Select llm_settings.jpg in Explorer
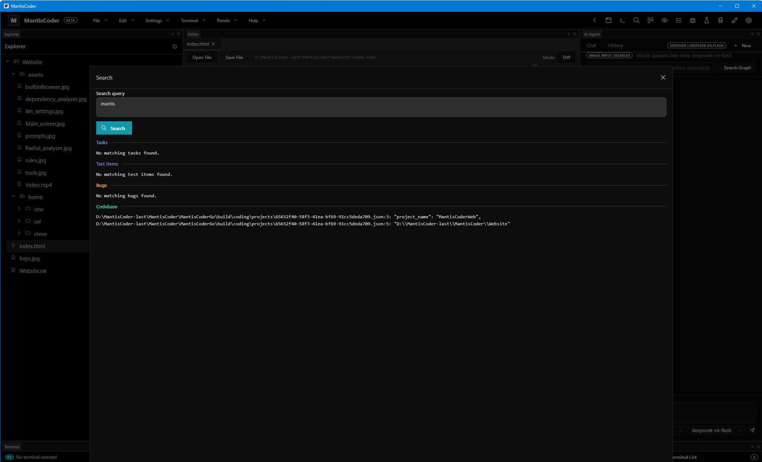The image size is (762, 462). click(44, 111)
